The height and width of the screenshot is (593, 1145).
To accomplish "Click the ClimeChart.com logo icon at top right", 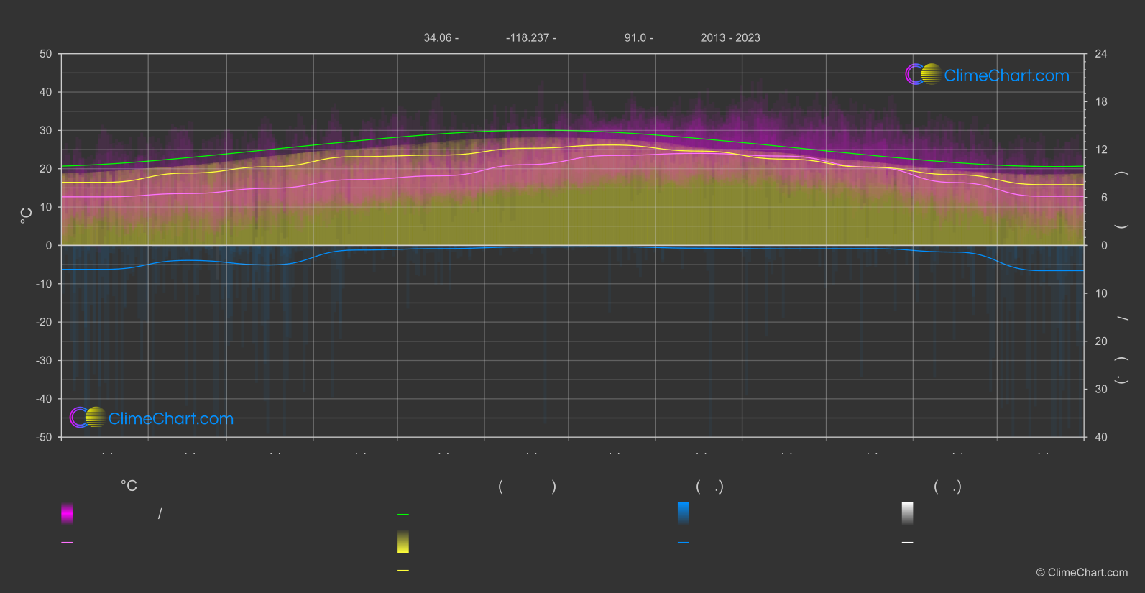I will click(924, 74).
